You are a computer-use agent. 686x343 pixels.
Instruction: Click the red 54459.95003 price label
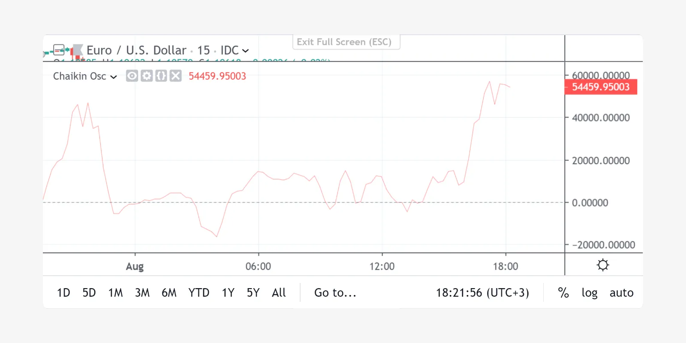[601, 87]
